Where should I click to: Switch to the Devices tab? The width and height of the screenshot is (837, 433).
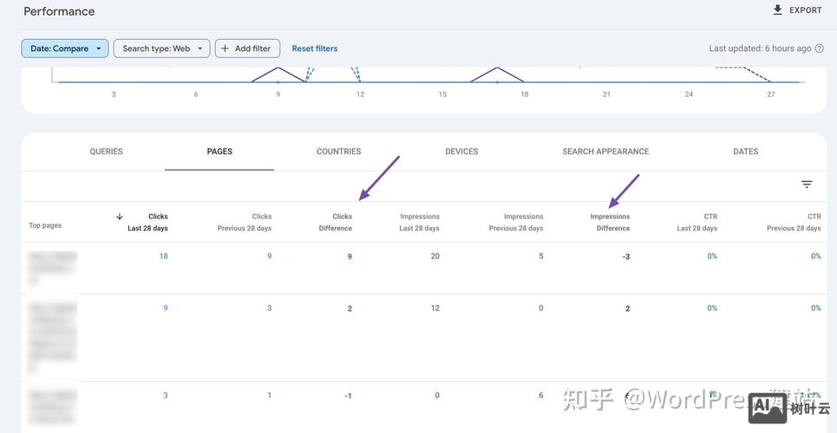coord(461,152)
